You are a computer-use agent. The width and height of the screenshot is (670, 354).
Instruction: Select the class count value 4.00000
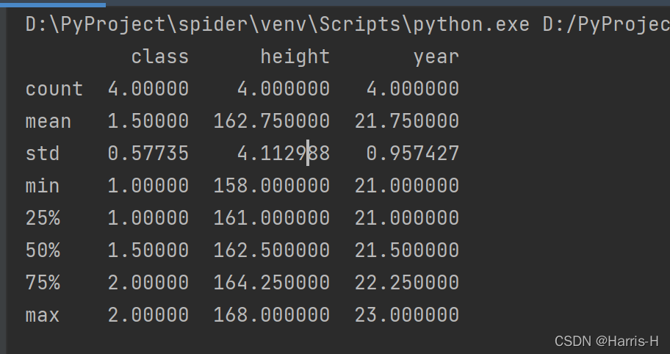[x=148, y=89]
